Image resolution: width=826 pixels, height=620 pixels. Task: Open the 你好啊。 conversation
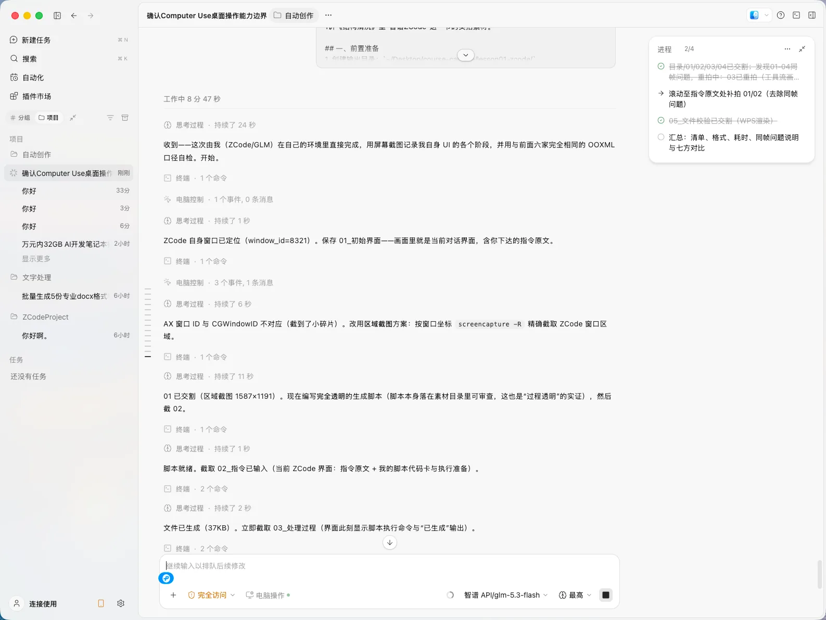pyautogui.click(x=69, y=336)
